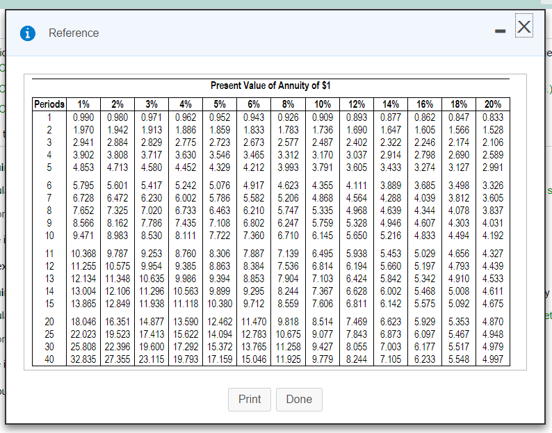Close the Reference dialog with the X

524,26
